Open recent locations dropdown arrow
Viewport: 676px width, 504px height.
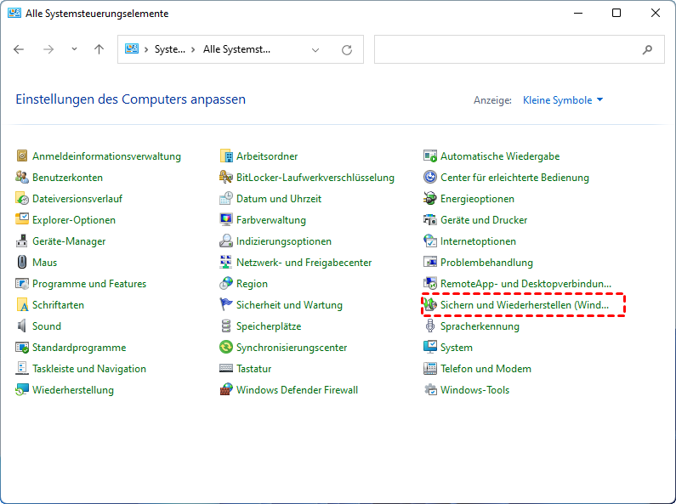coord(74,49)
